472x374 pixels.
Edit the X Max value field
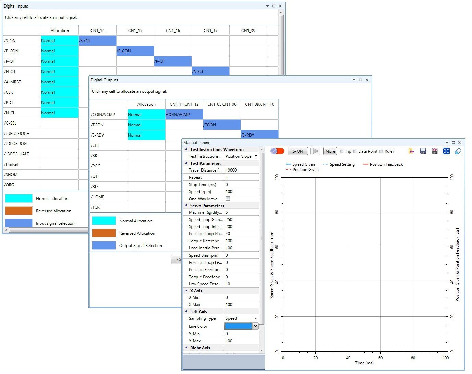point(241,305)
